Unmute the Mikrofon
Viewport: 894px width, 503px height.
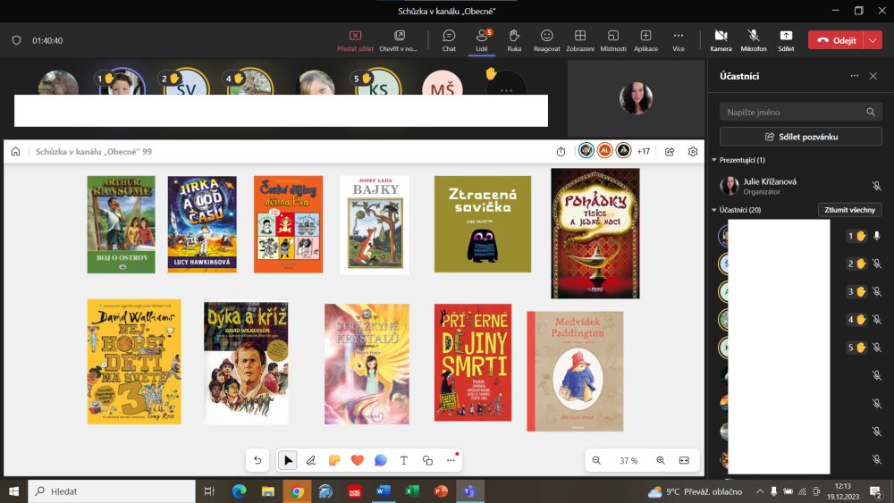[x=753, y=40]
